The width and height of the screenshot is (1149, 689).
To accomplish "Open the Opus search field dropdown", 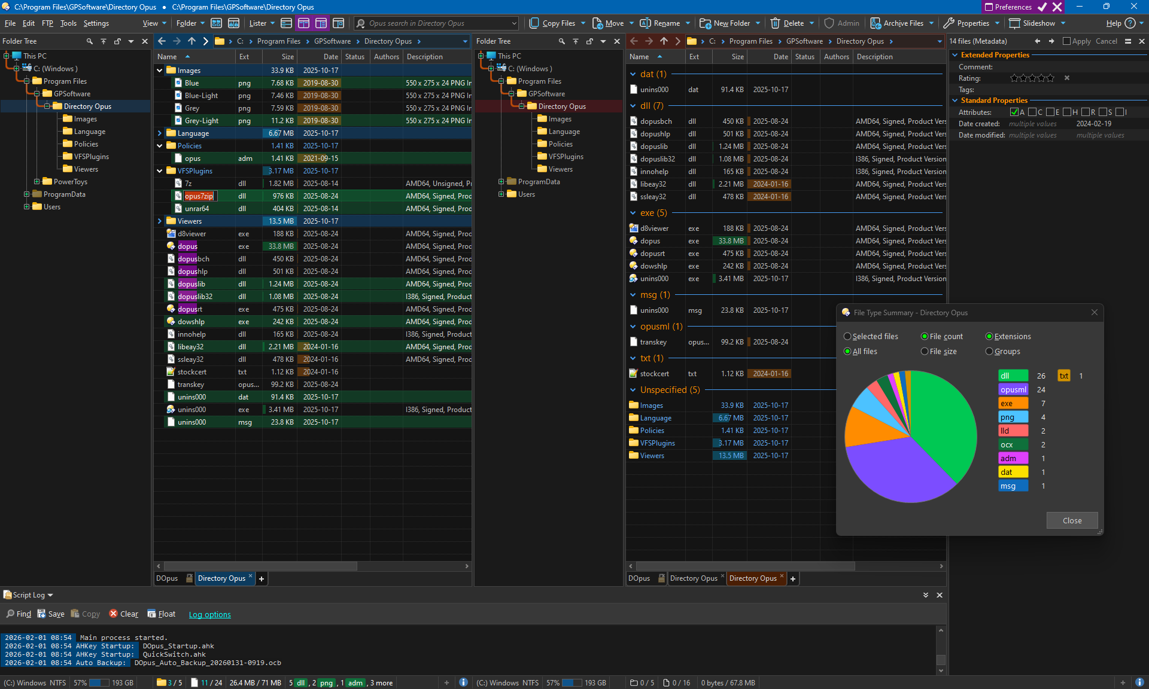I will point(514,23).
